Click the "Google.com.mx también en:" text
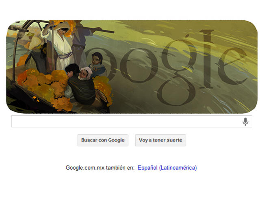The height and width of the screenshot is (205, 264). point(100,168)
